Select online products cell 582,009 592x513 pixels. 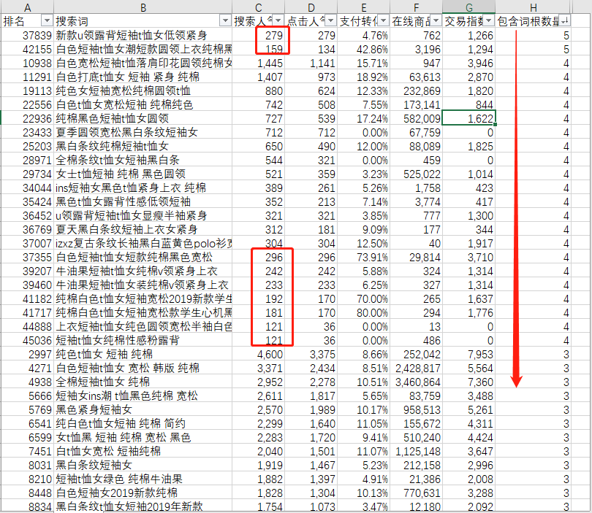(x=416, y=119)
